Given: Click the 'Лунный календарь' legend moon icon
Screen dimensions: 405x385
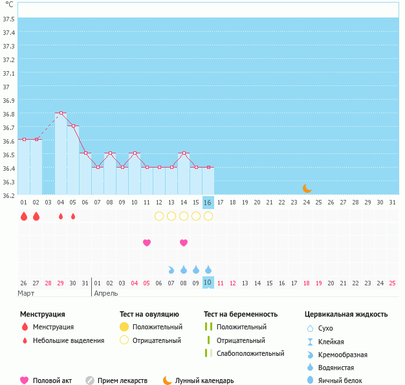Looking at the screenshot, I should [x=168, y=380].
